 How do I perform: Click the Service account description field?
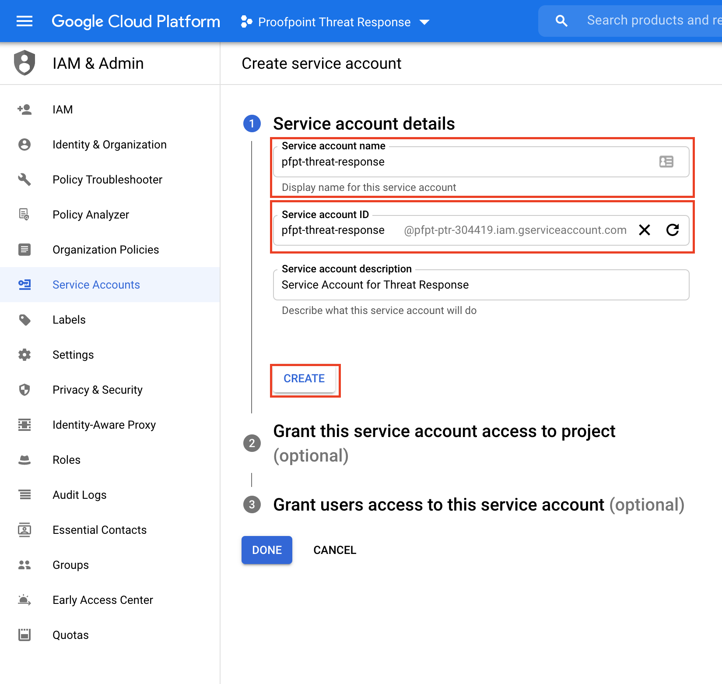[x=480, y=285]
